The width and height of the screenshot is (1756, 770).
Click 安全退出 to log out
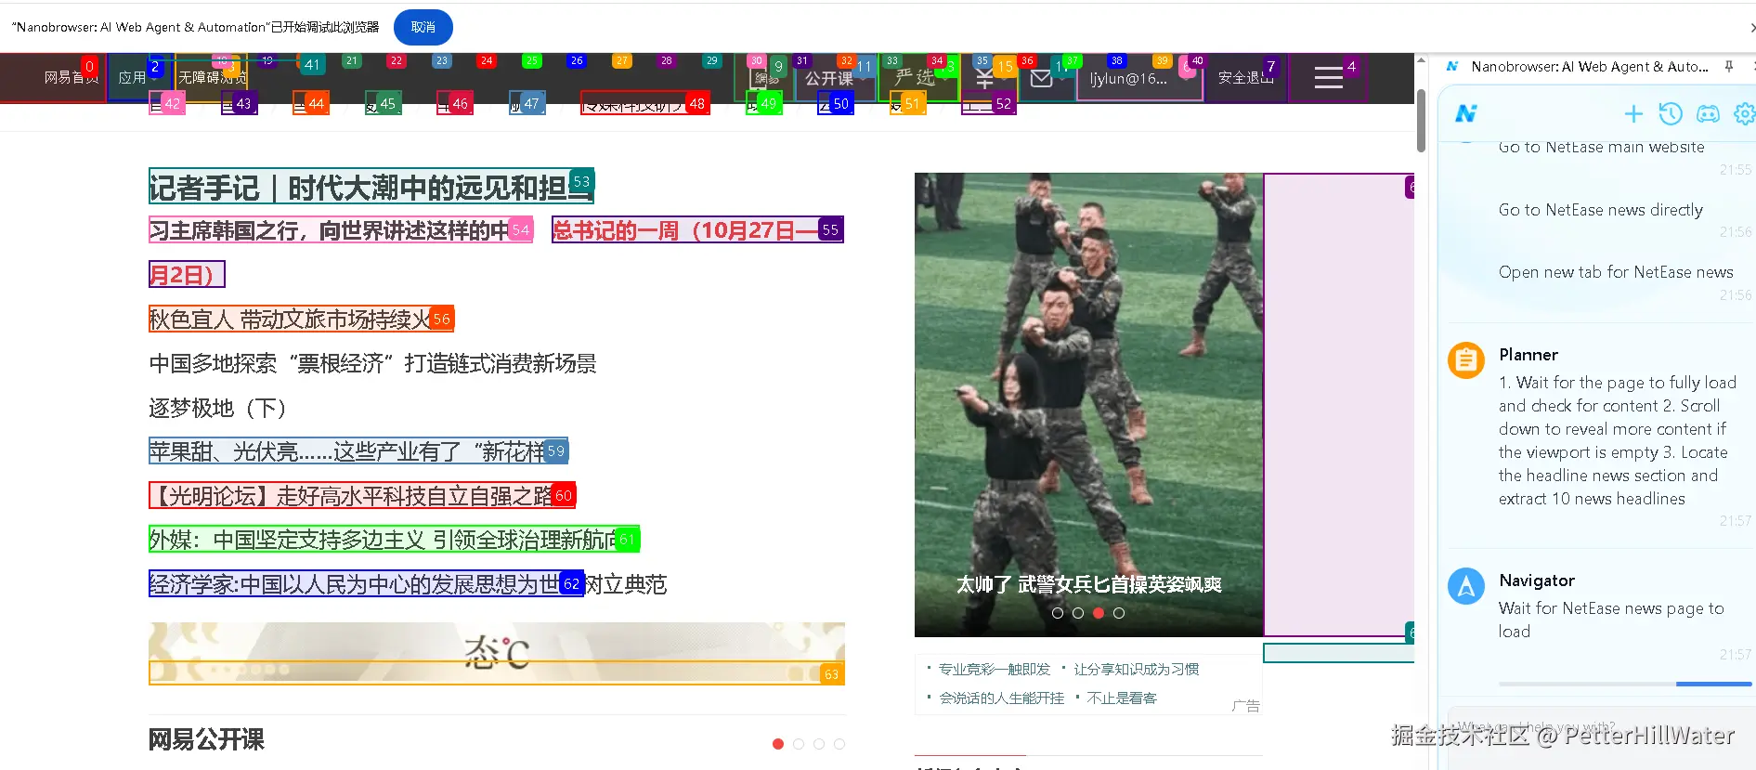tap(1245, 77)
